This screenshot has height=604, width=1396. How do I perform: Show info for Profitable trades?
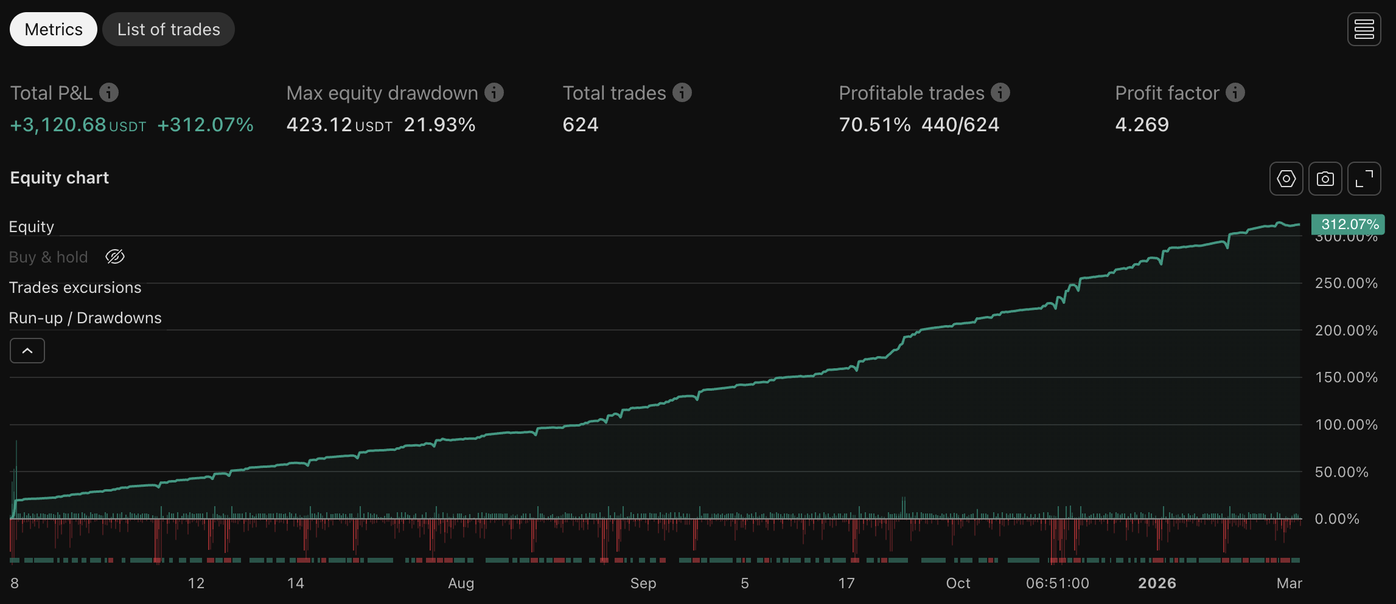(x=1000, y=92)
